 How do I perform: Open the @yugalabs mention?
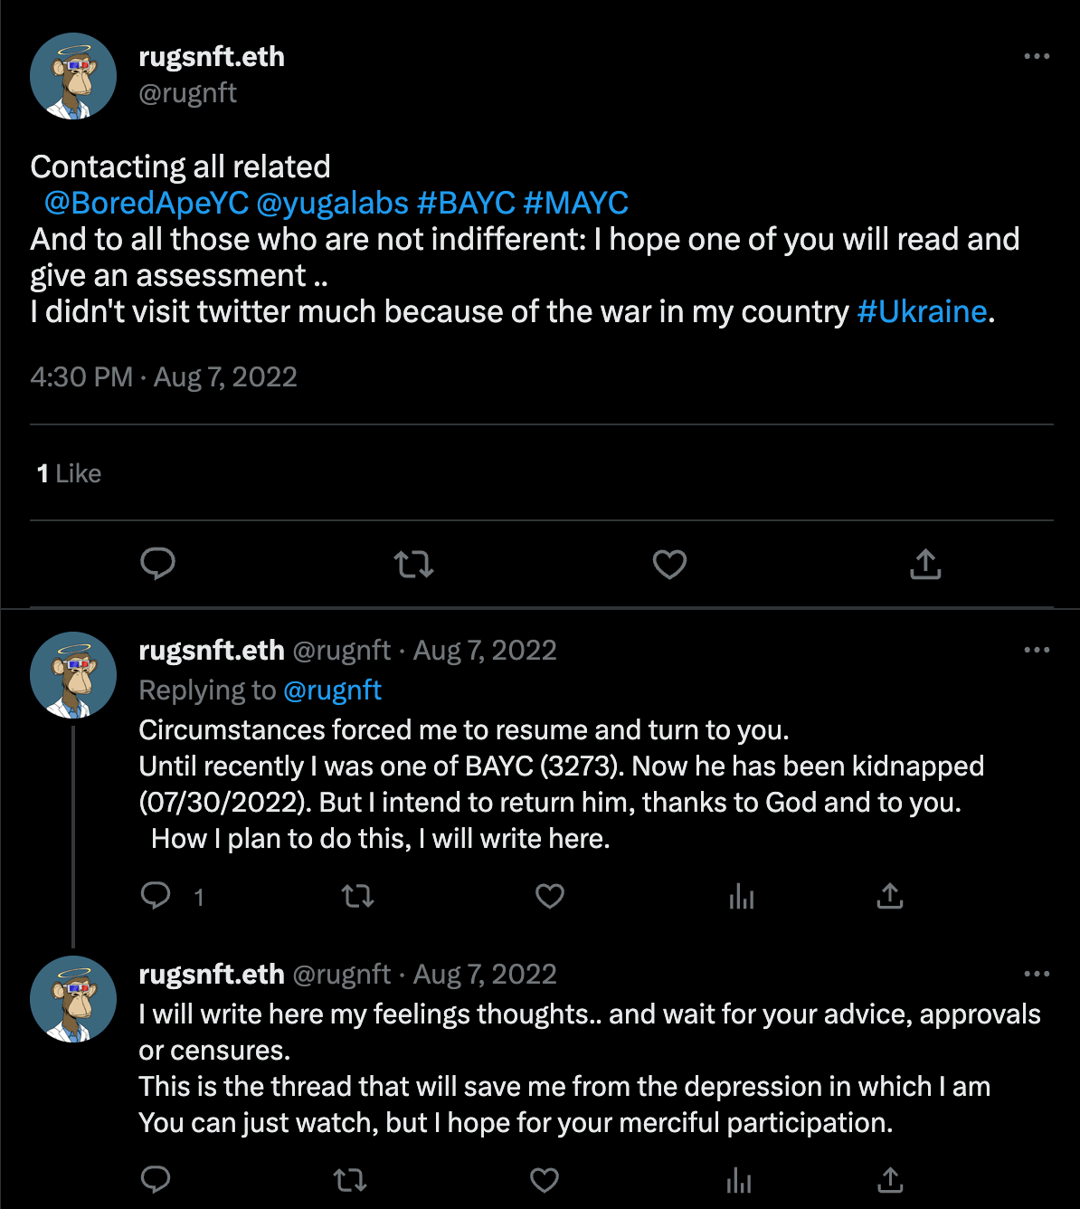coord(333,203)
